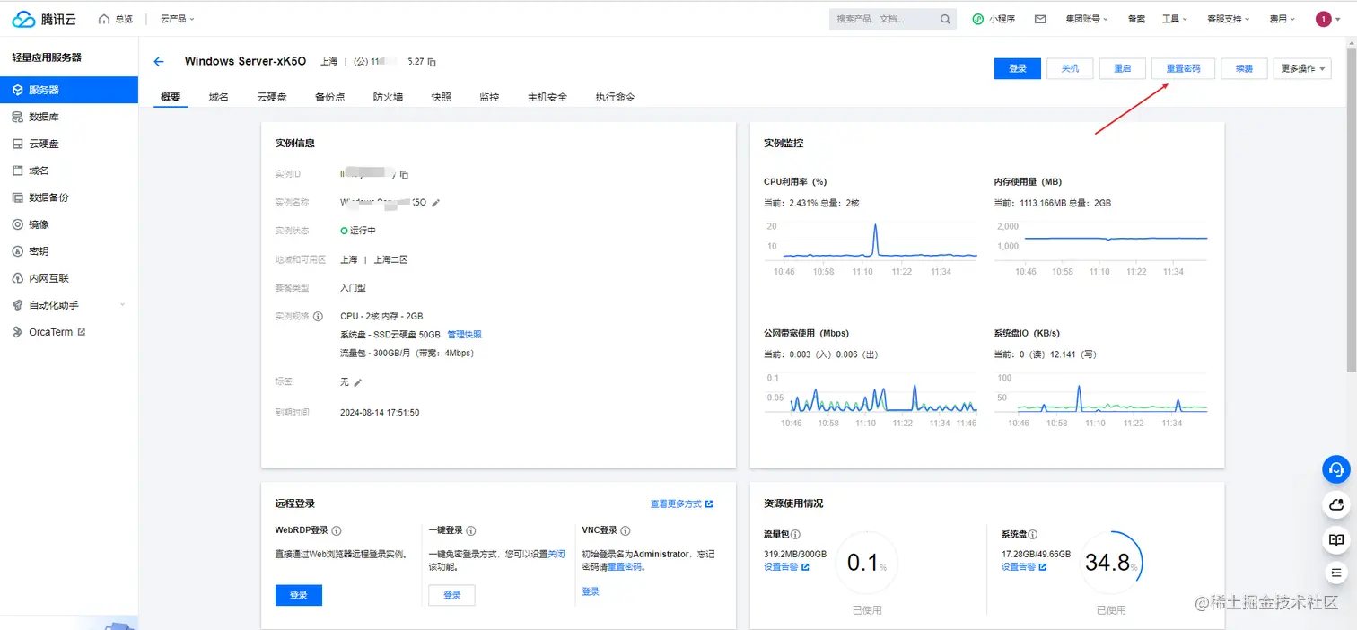Viewport: 1357px width, 630px height.
Task: Expand the 云产品 dropdown
Action: (x=177, y=19)
